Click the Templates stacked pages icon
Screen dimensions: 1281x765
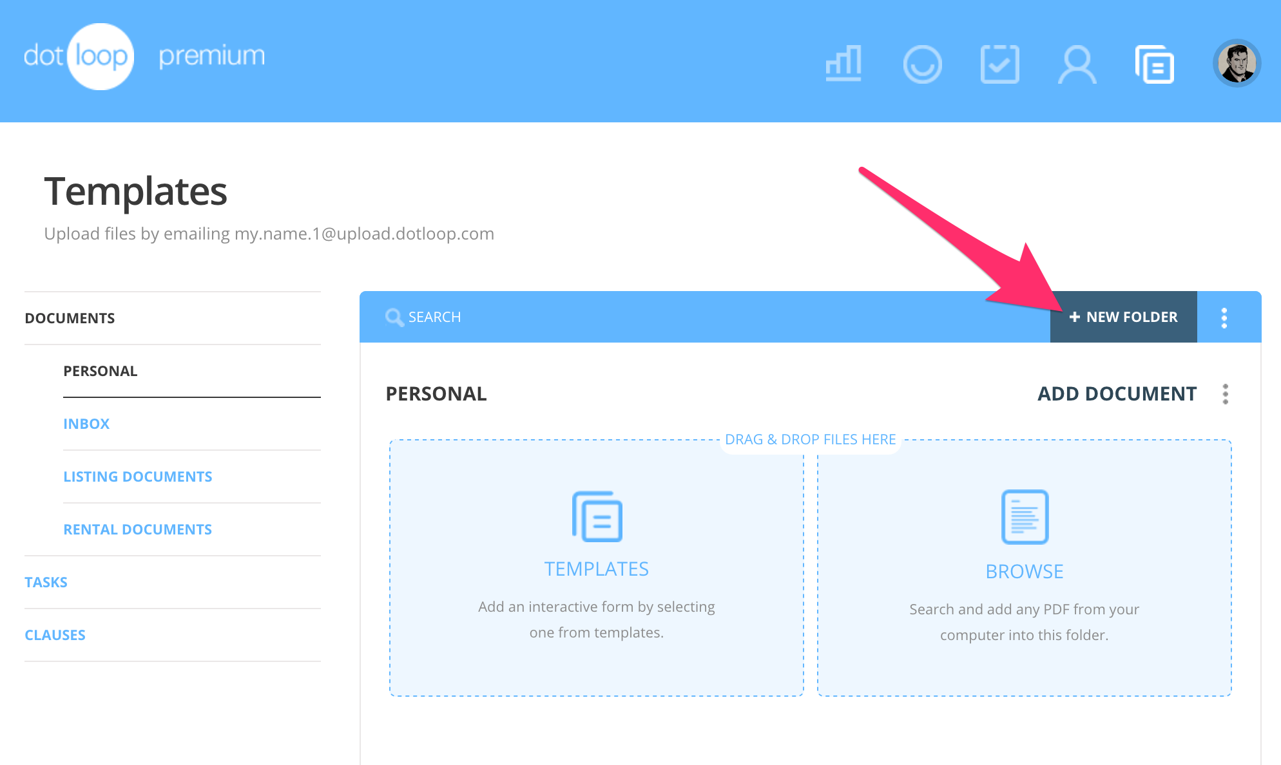597,516
